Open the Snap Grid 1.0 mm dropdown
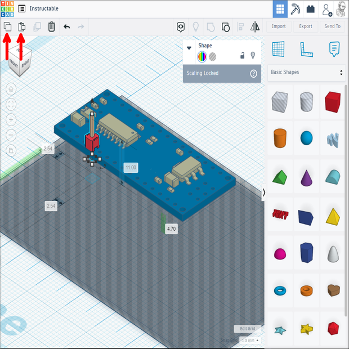This screenshot has height=349, width=349. tap(250, 341)
